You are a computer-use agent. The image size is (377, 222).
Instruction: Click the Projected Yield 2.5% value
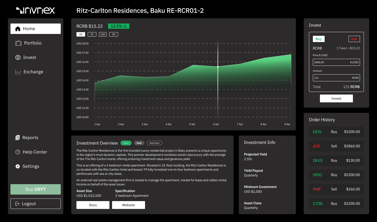(248, 159)
